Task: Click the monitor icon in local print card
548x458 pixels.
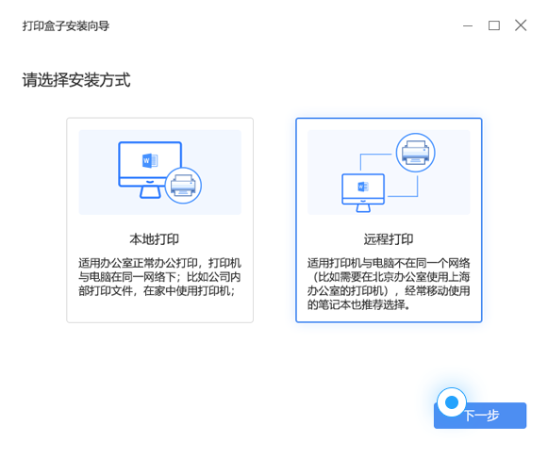Action: coord(150,170)
